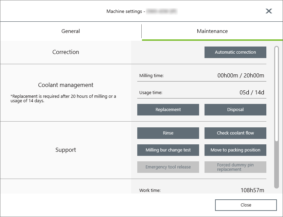Click the Correction section label
The height and width of the screenshot is (217, 283).
pos(66,52)
